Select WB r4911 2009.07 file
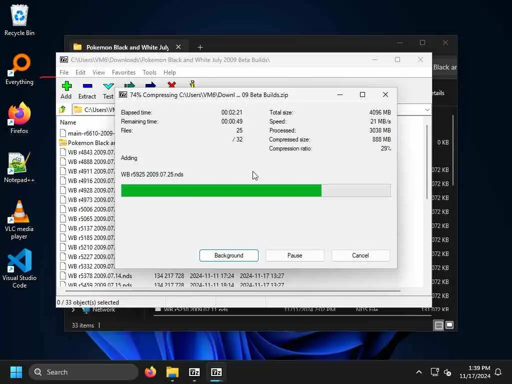512x384 pixels. coord(87,171)
